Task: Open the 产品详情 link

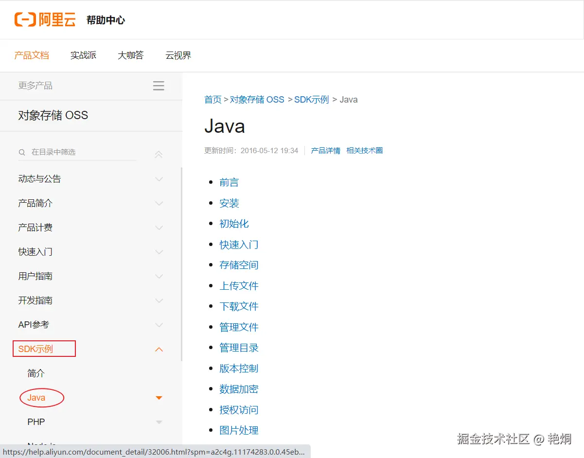Action: 326,151
